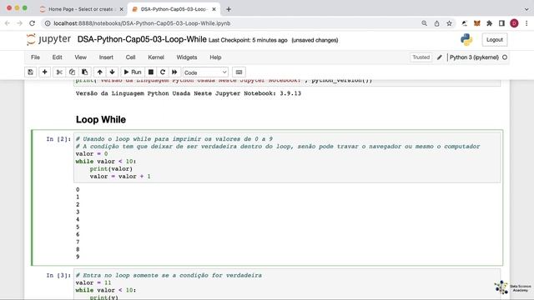
Task: Run the selected cell
Action: pyautogui.click(x=133, y=72)
